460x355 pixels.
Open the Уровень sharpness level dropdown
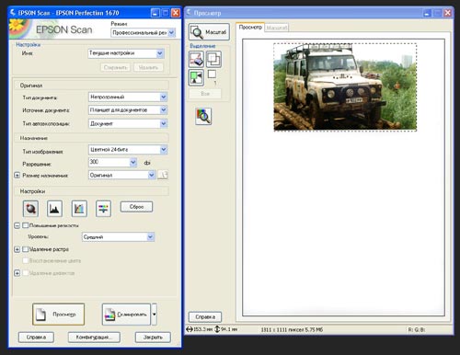pyautogui.click(x=118, y=237)
